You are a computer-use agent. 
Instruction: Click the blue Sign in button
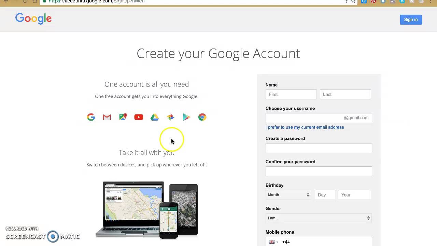click(x=411, y=19)
